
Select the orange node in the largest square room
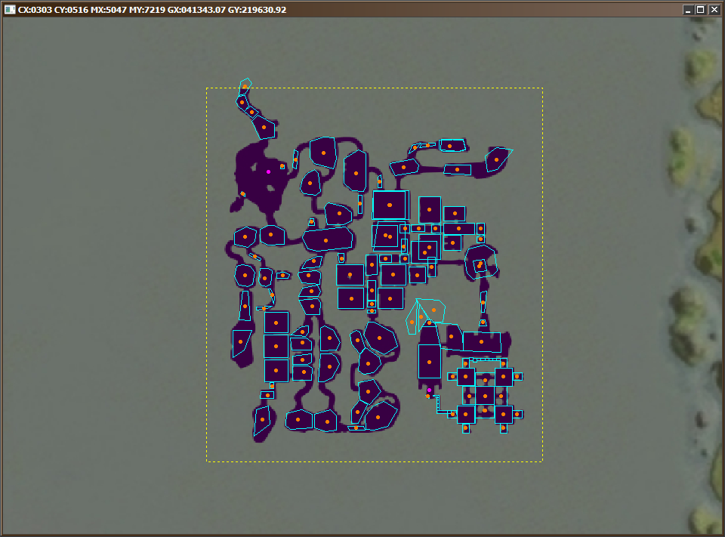click(x=390, y=205)
